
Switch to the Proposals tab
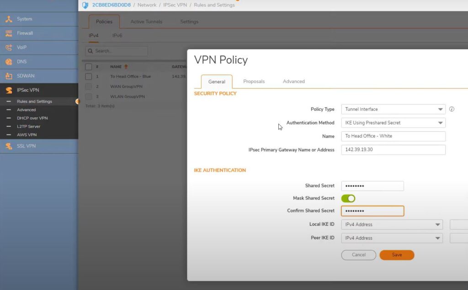(254, 82)
